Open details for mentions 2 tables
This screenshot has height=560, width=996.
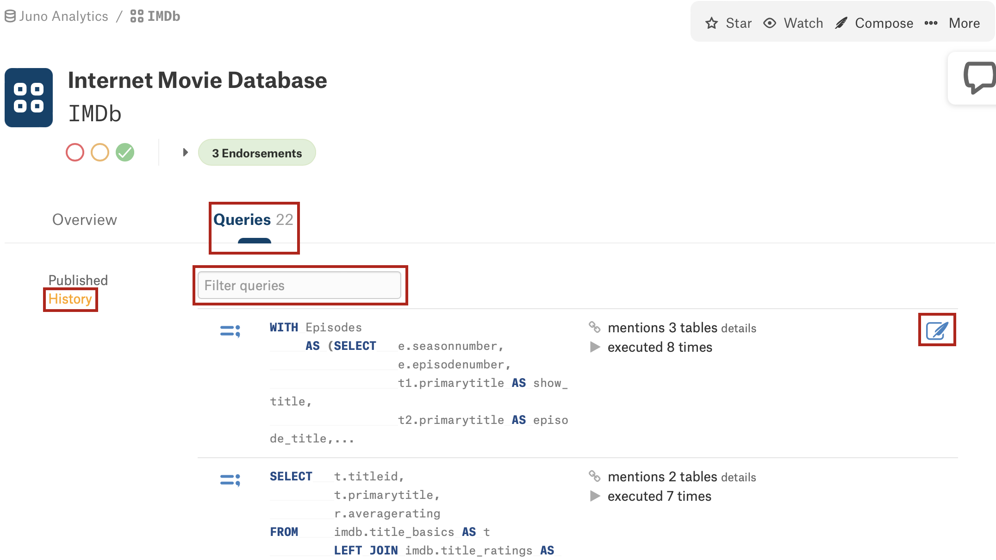pos(739,478)
